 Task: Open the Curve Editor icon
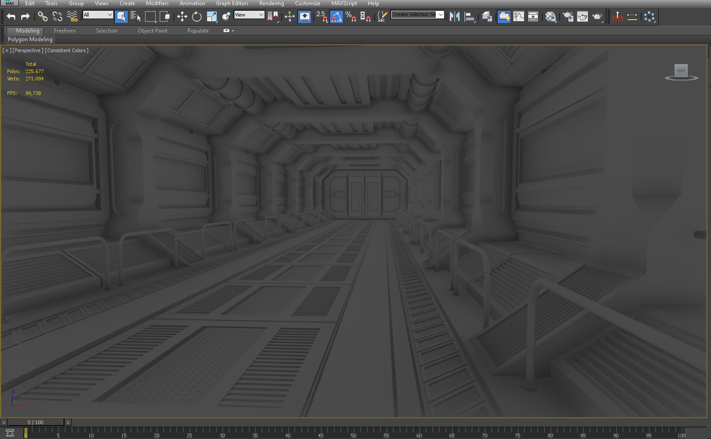click(519, 17)
